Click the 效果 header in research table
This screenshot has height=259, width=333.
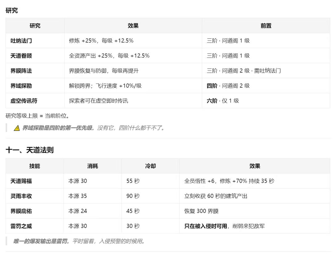[x=133, y=26]
